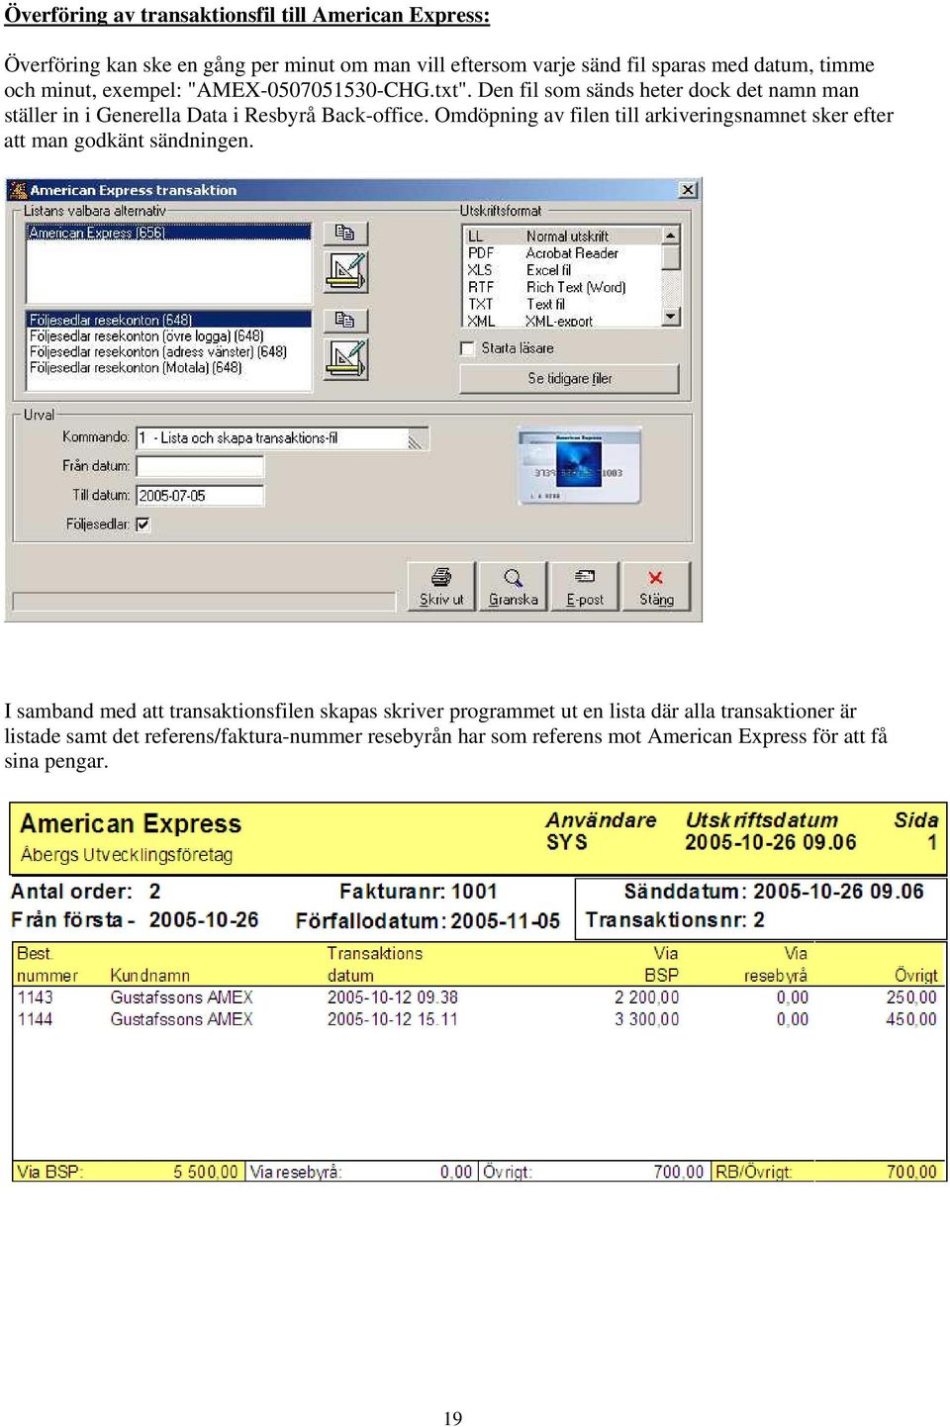
Task: Toggle the Starta läsare checkbox
Action: 467,348
